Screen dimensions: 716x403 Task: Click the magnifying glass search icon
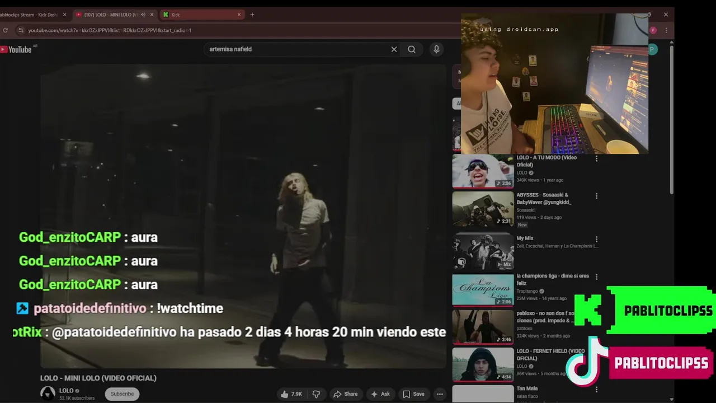coord(412,49)
